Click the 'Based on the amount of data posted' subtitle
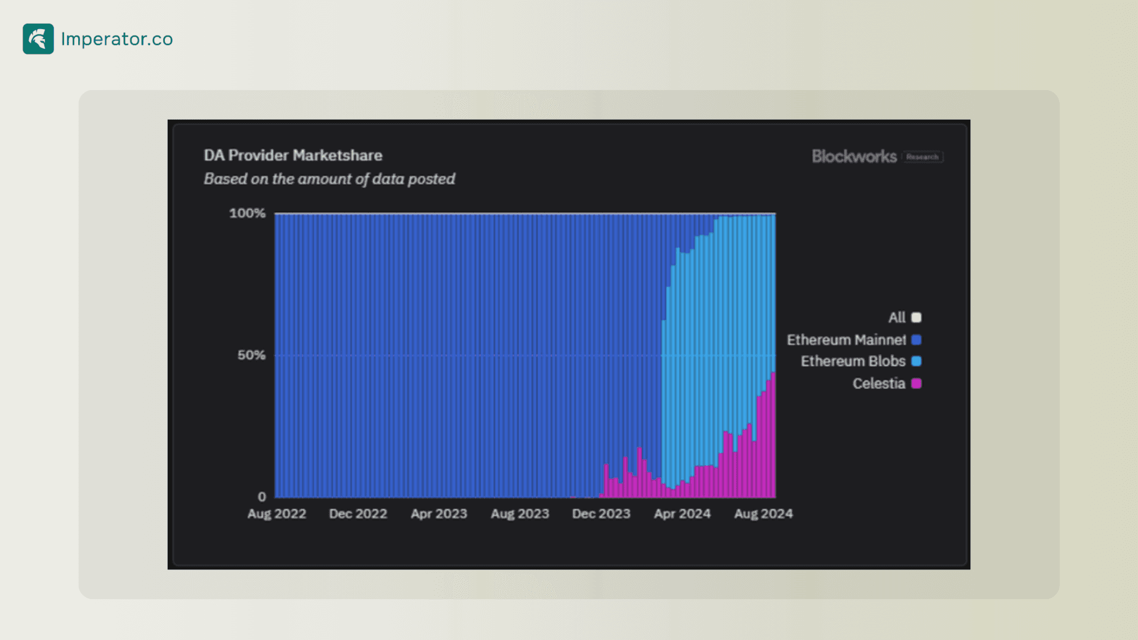The image size is (1138, 640). (330, 179)
